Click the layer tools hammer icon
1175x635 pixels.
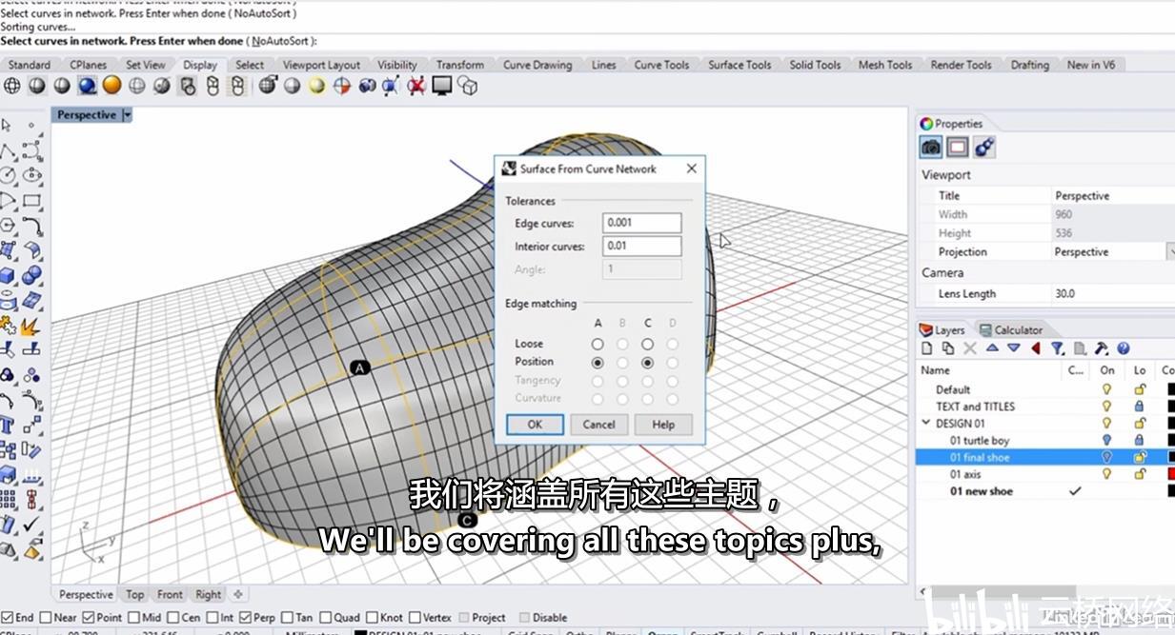(x=1101, y=348)
